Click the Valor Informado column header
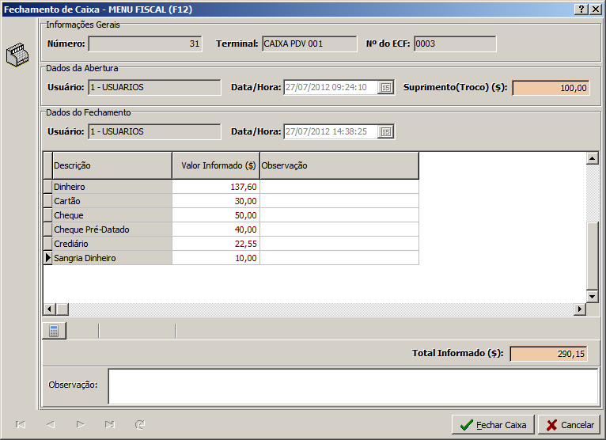This screenshot has height=440, width=606. pos(215,165)
